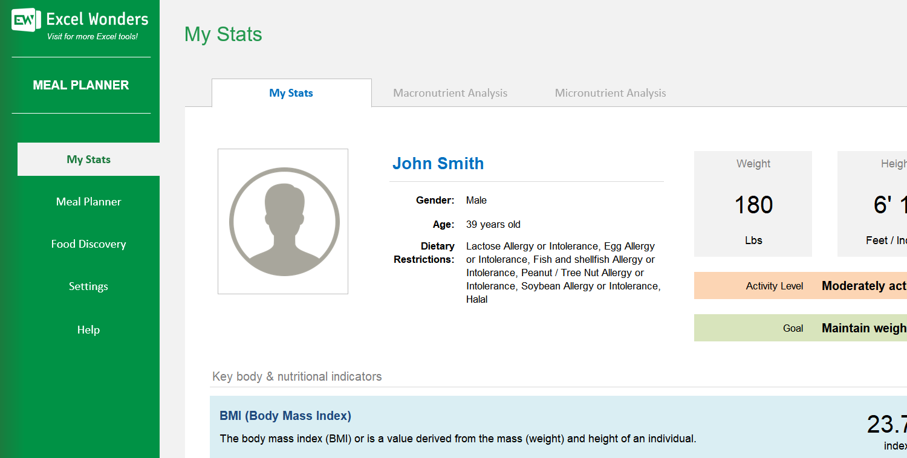Select the weight value 180
The width and height of the screenshot is (907, 458).
coord(753,205)
